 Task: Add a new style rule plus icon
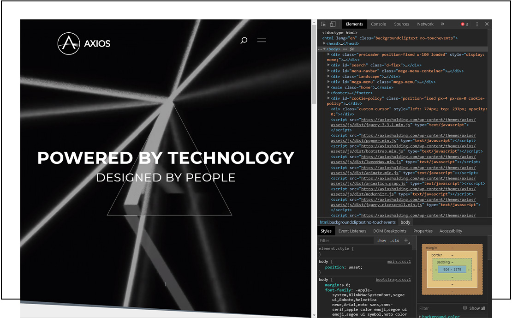[x=406, y=240]
